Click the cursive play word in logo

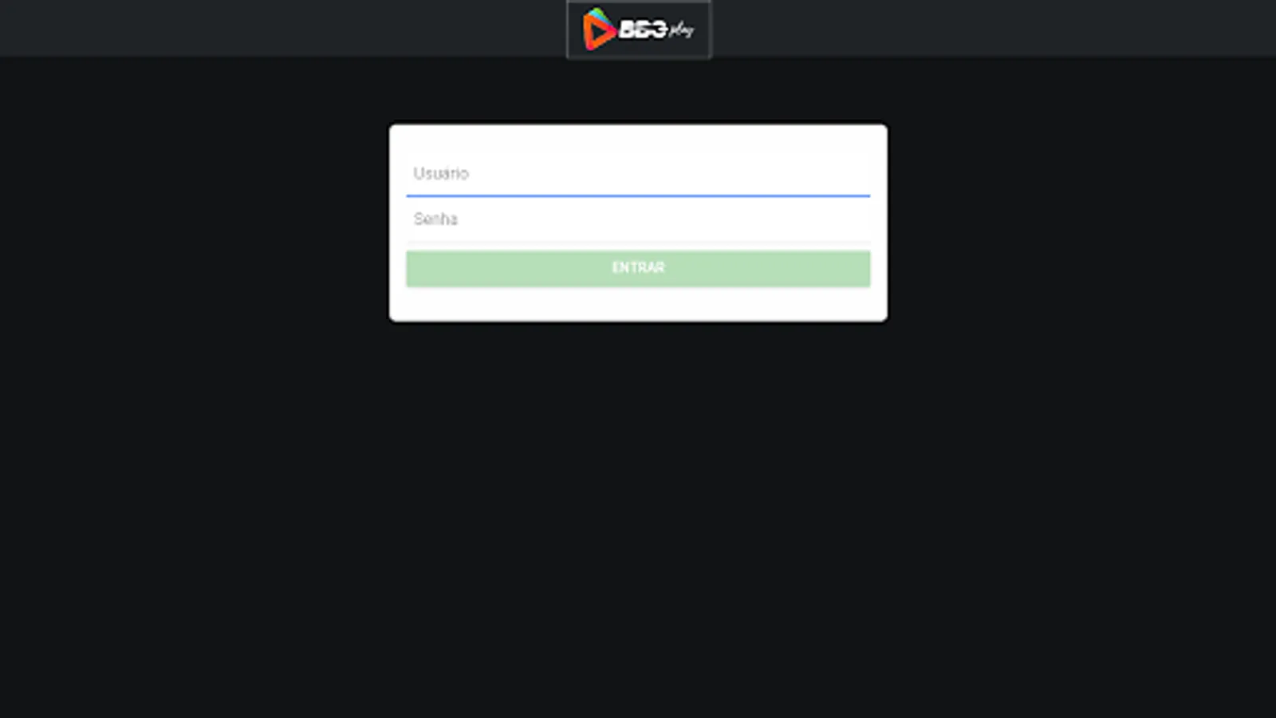click(x=681, y=30)
